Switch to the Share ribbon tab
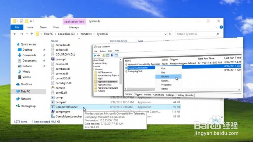The image size is (253, 142). [43, 27]
